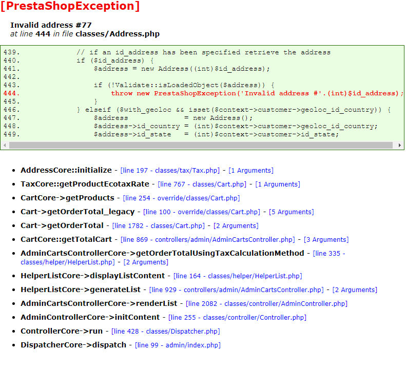The image size is (406, 372).
Task: Click the 'AdminCartsControllerCore->renderList' trace entry
Action: (x=99, y=303)
